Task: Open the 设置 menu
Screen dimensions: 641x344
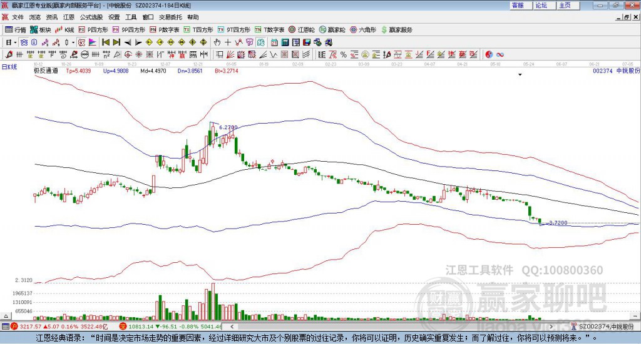Action: pyautogui.click(x=114, y=17)
